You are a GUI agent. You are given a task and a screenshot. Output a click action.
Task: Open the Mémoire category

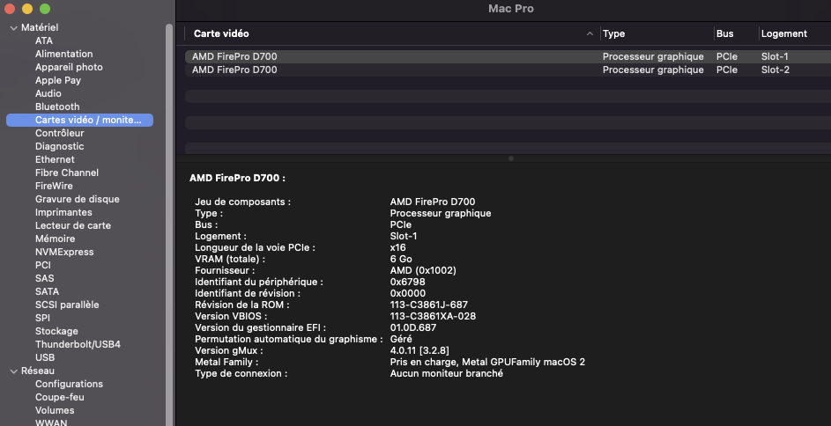(55, 239)
